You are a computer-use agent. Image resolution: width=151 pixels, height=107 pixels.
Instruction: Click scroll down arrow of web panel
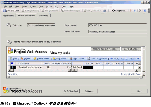[144, 74]
